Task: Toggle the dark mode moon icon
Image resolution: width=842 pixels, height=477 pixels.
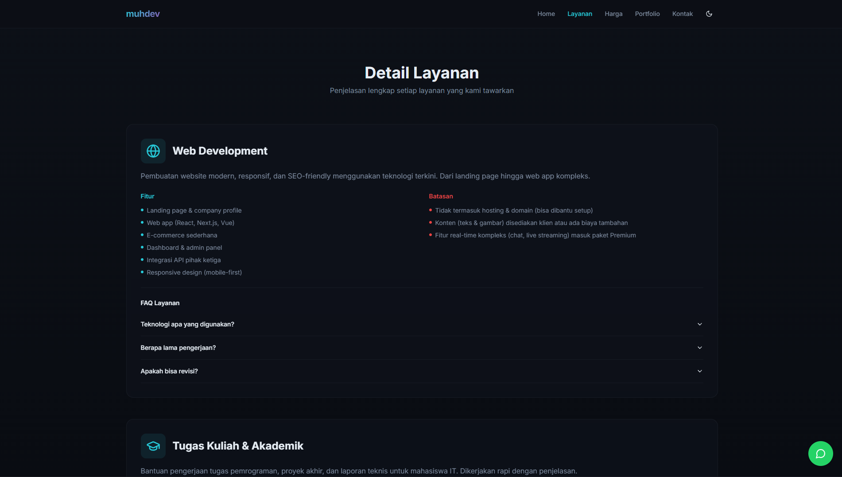Action: pos(709,14)
